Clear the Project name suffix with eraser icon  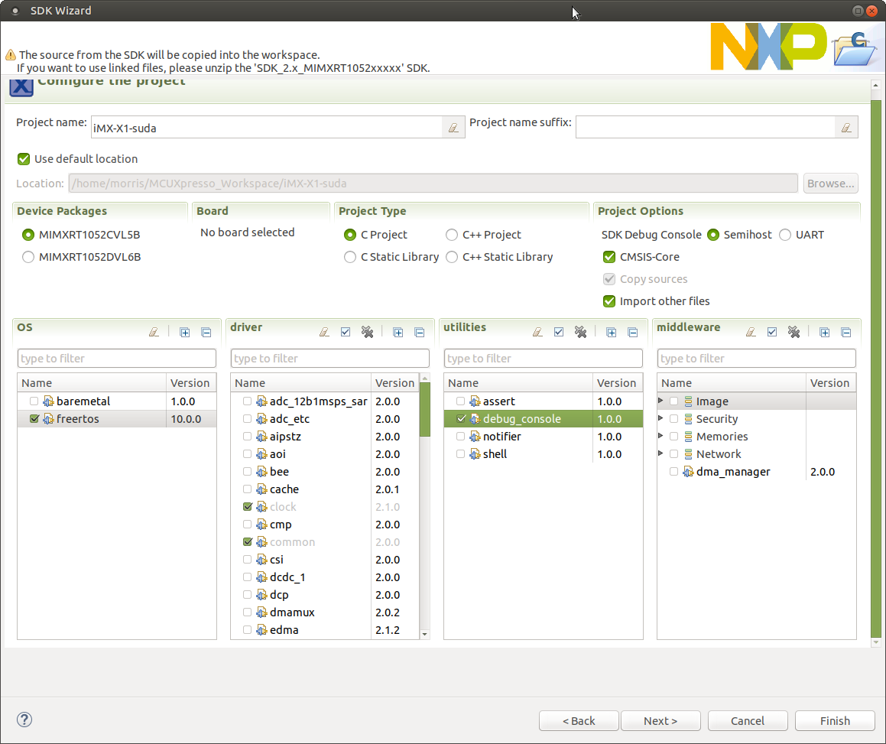pos(846,128)
